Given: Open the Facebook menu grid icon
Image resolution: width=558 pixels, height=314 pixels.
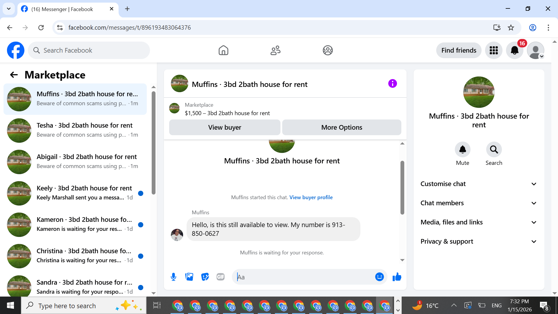Looking at the screenshot, I should [493, 50].
